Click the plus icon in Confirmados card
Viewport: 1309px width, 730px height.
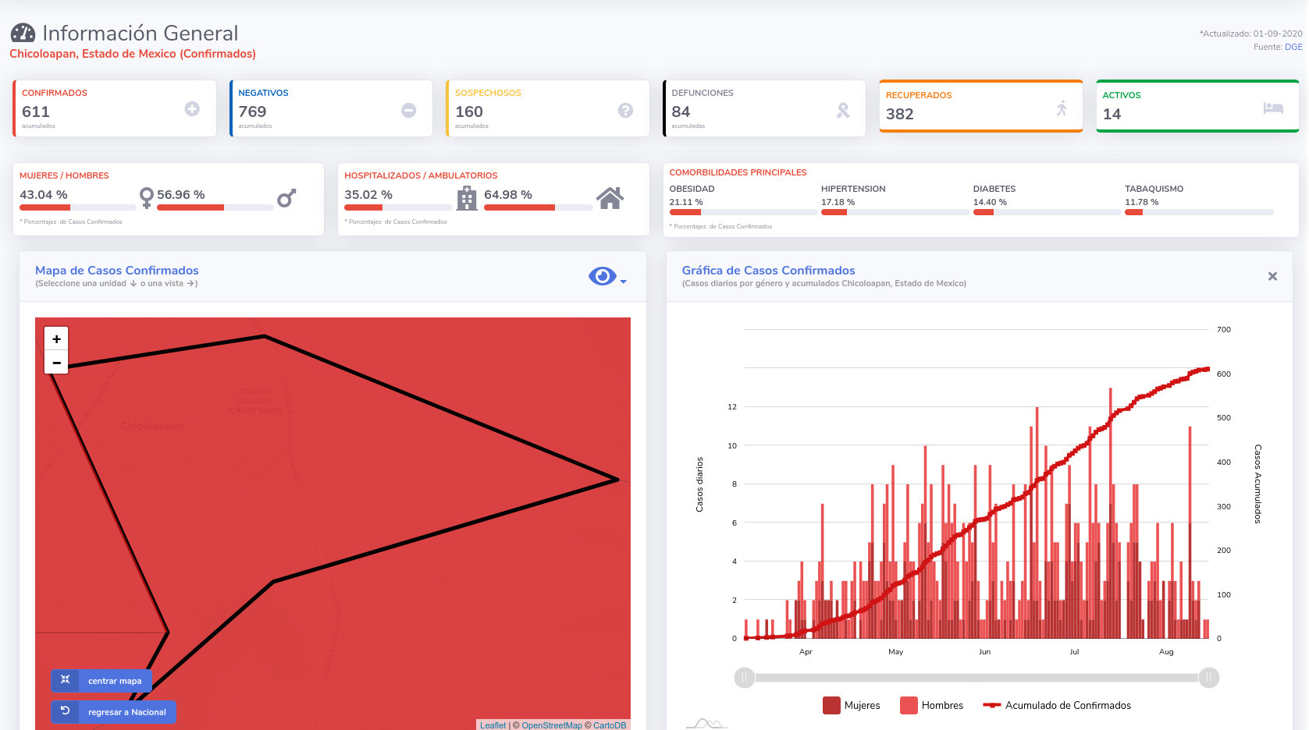(x=192, y=109)
